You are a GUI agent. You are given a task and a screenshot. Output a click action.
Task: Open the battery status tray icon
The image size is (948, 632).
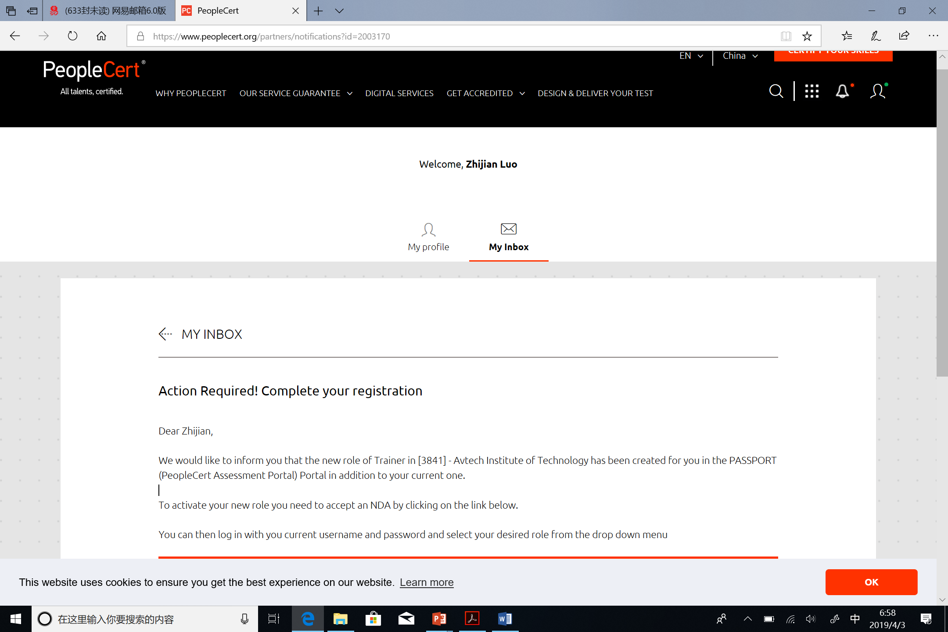[x=769, y=619]
